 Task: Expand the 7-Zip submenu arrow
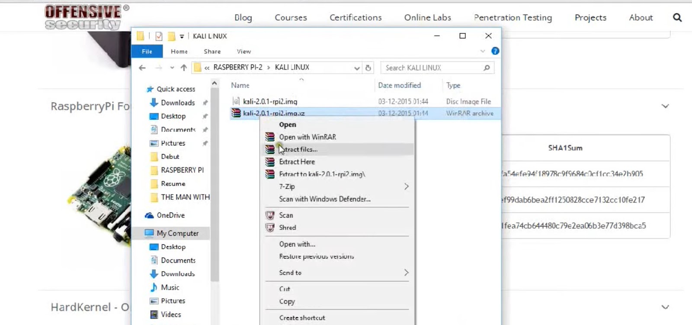point(406,186)
